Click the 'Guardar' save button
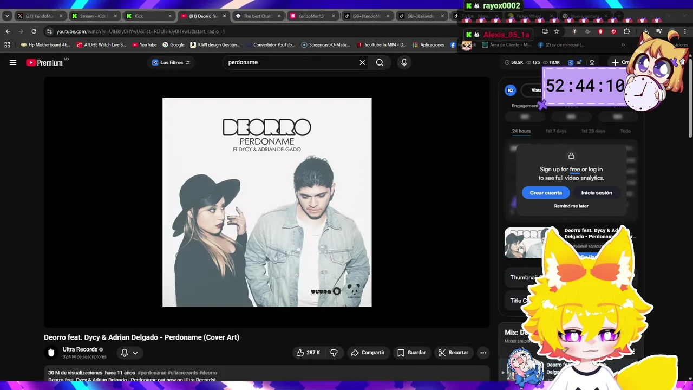Screen dimensions: 693x390 pos(411,353)
